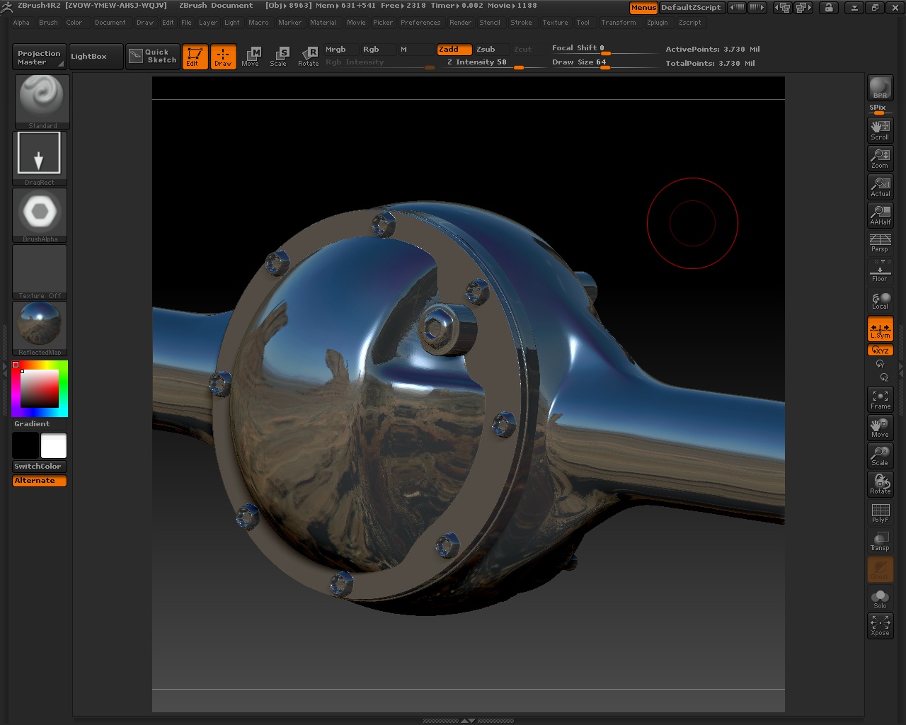Enable PolyF wireframe display

[x=880, y=512]
